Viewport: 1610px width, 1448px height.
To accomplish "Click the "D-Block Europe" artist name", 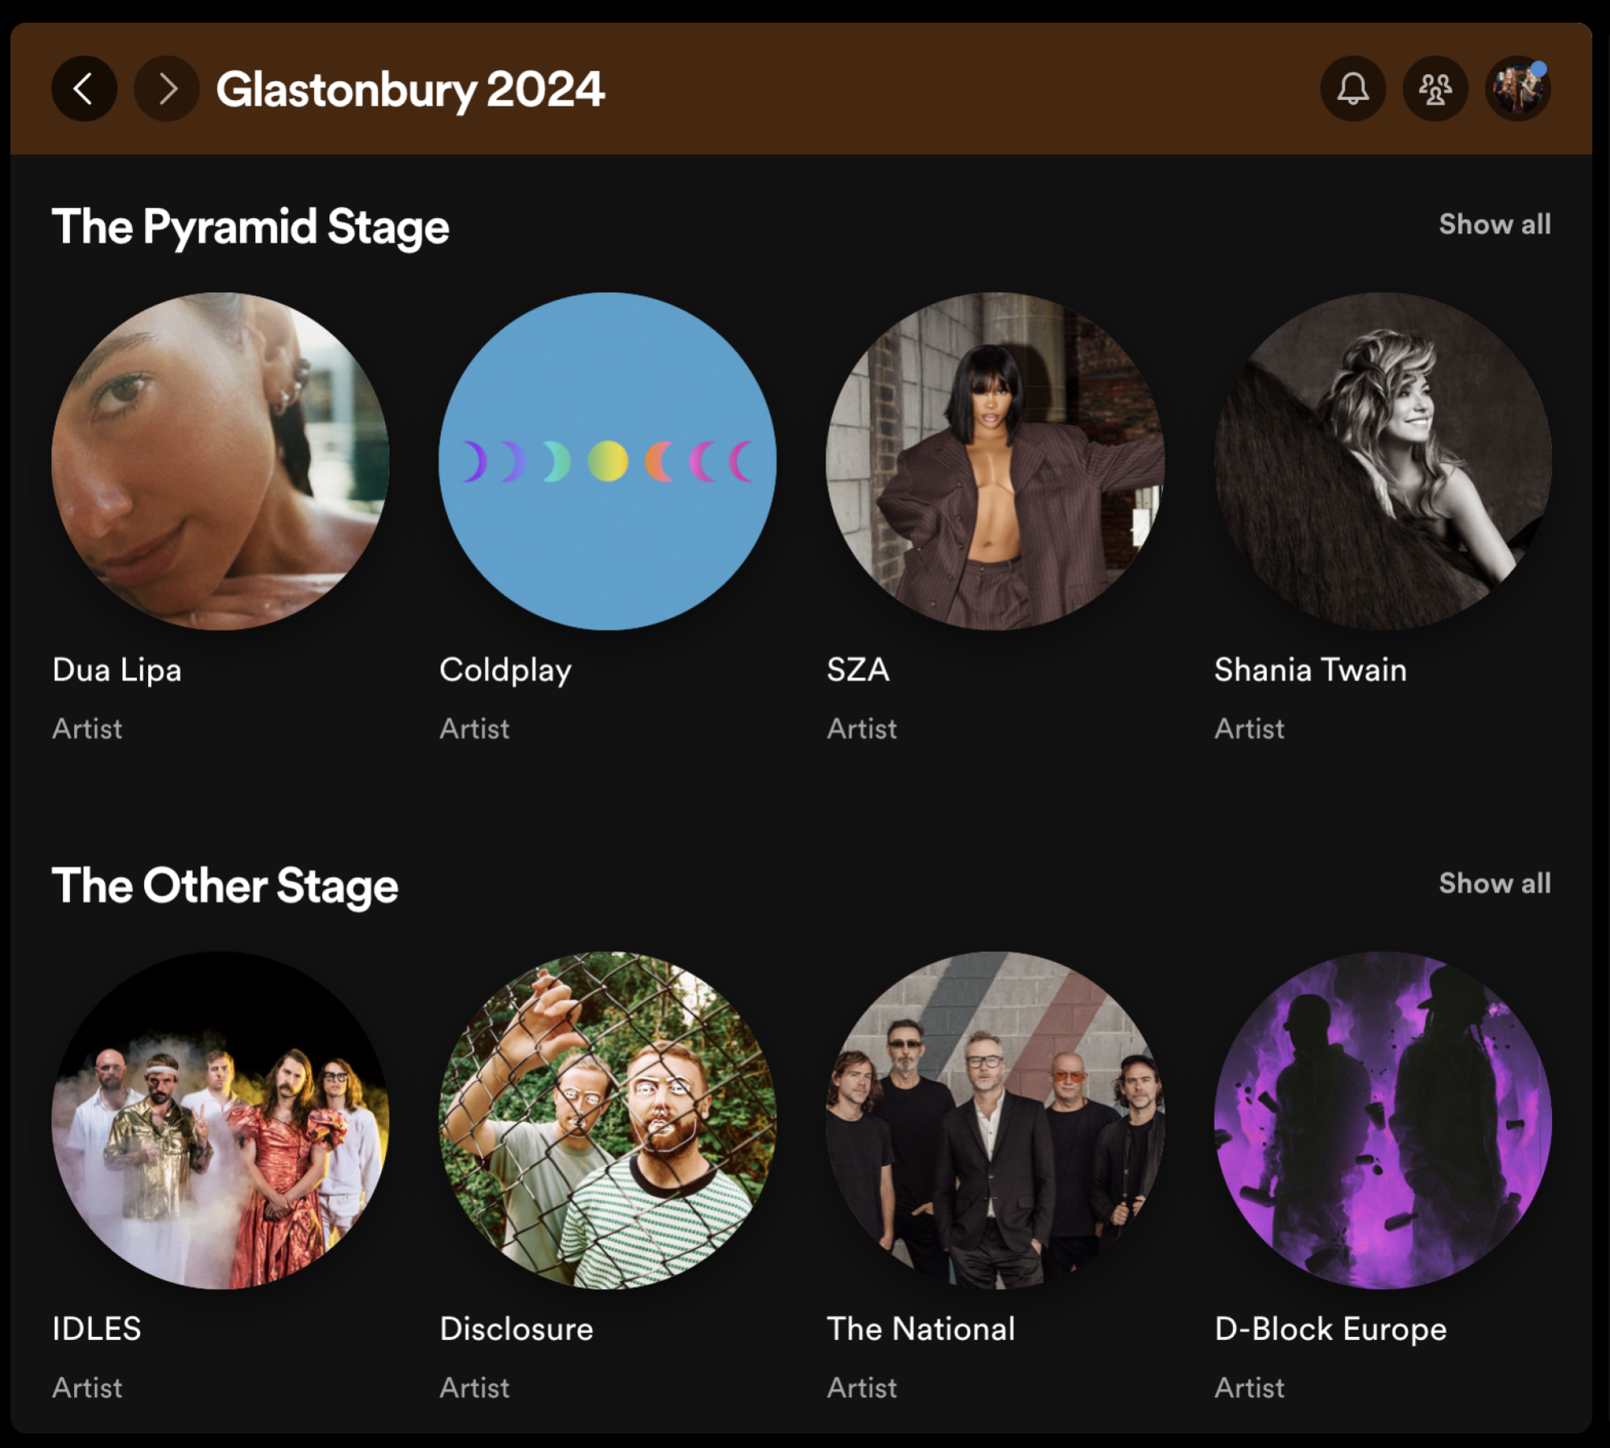I will coord(1331,1329).
